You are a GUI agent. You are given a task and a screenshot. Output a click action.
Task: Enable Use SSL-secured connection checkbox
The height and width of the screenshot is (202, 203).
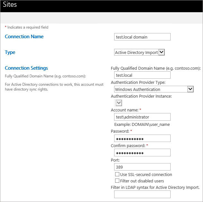117,174
